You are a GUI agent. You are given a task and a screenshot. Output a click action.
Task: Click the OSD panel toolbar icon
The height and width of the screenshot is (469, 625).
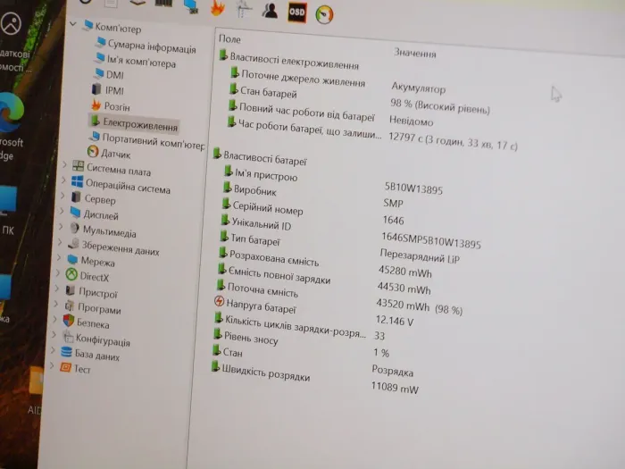[297, 11]
